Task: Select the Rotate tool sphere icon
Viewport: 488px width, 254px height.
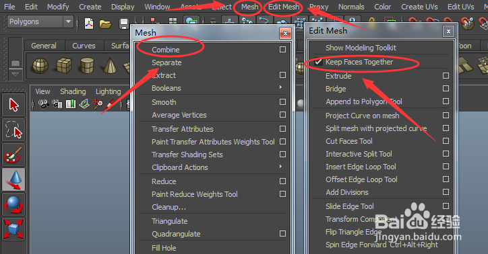Action: tap(13, 204)
